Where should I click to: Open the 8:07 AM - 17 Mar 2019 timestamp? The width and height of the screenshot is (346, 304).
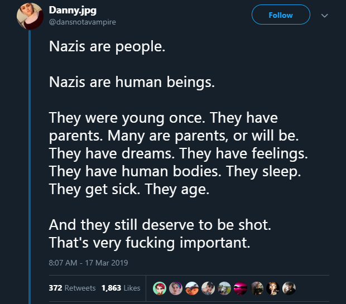tap(89, 262)
